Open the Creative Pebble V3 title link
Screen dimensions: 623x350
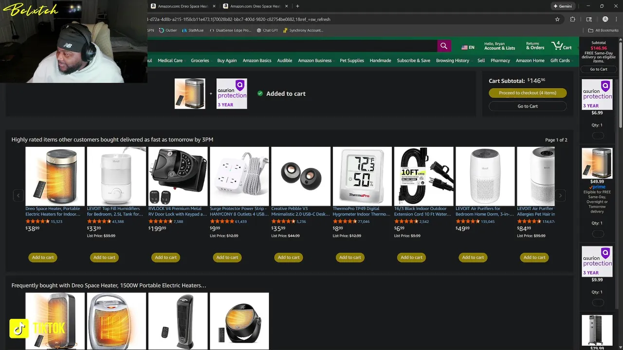[300, 211]
